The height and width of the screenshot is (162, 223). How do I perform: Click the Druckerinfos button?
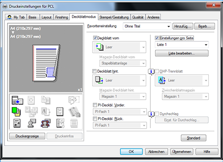click(x=64, y=136)
